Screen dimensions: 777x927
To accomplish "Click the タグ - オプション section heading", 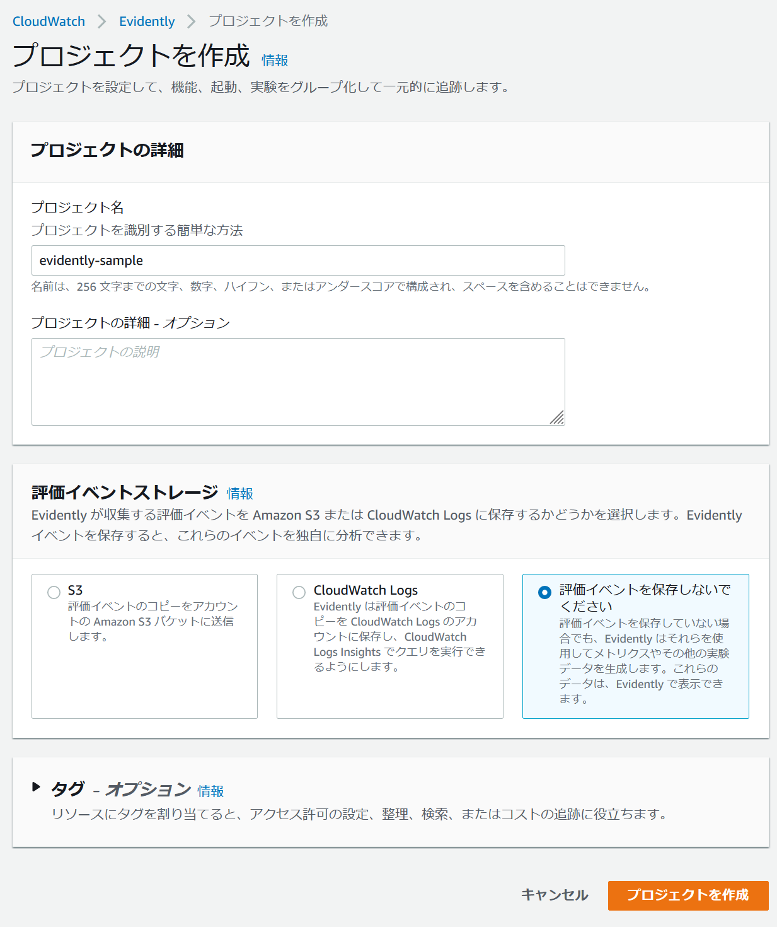I will click(x=121, y=790).
